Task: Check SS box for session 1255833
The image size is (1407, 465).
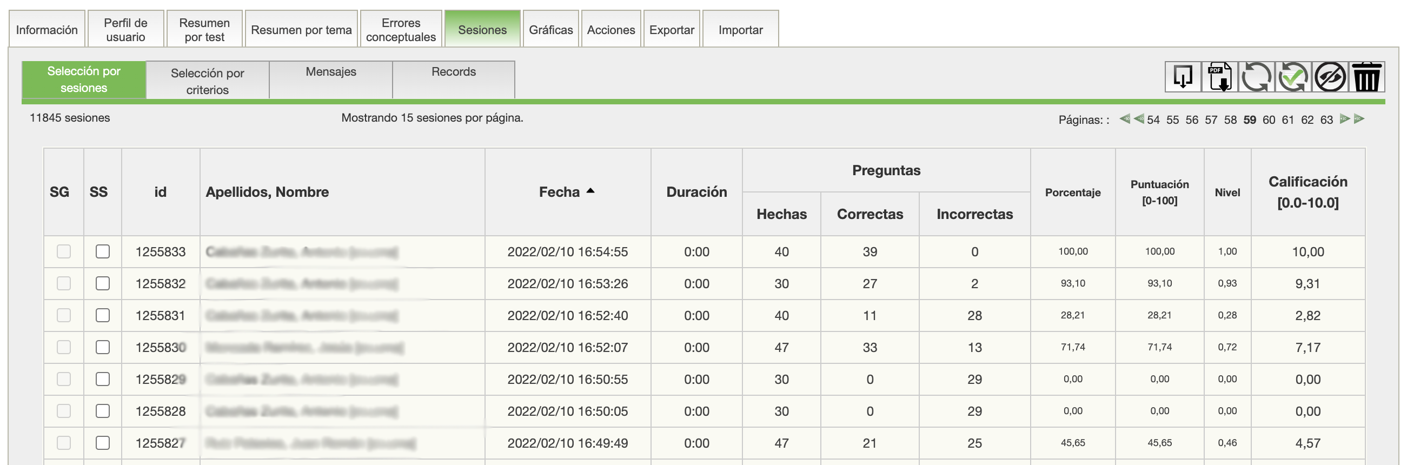Action: (x=103, y=251)
